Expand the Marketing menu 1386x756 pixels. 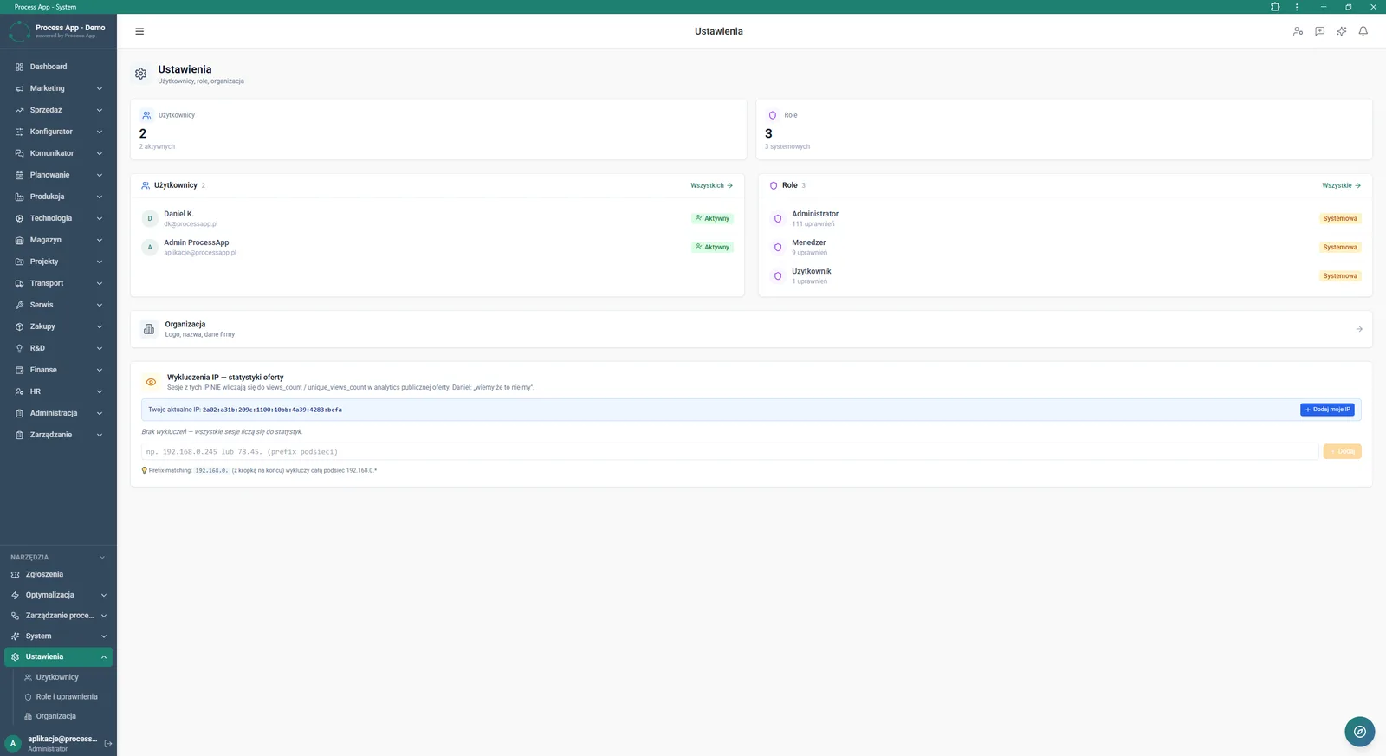coord(58,88)
